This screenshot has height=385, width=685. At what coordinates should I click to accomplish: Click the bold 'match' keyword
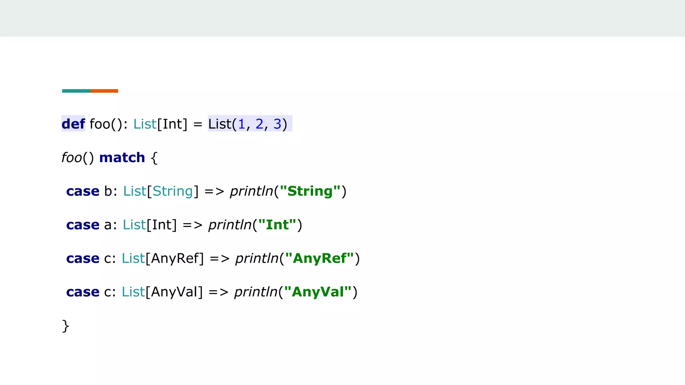point(122,157)
